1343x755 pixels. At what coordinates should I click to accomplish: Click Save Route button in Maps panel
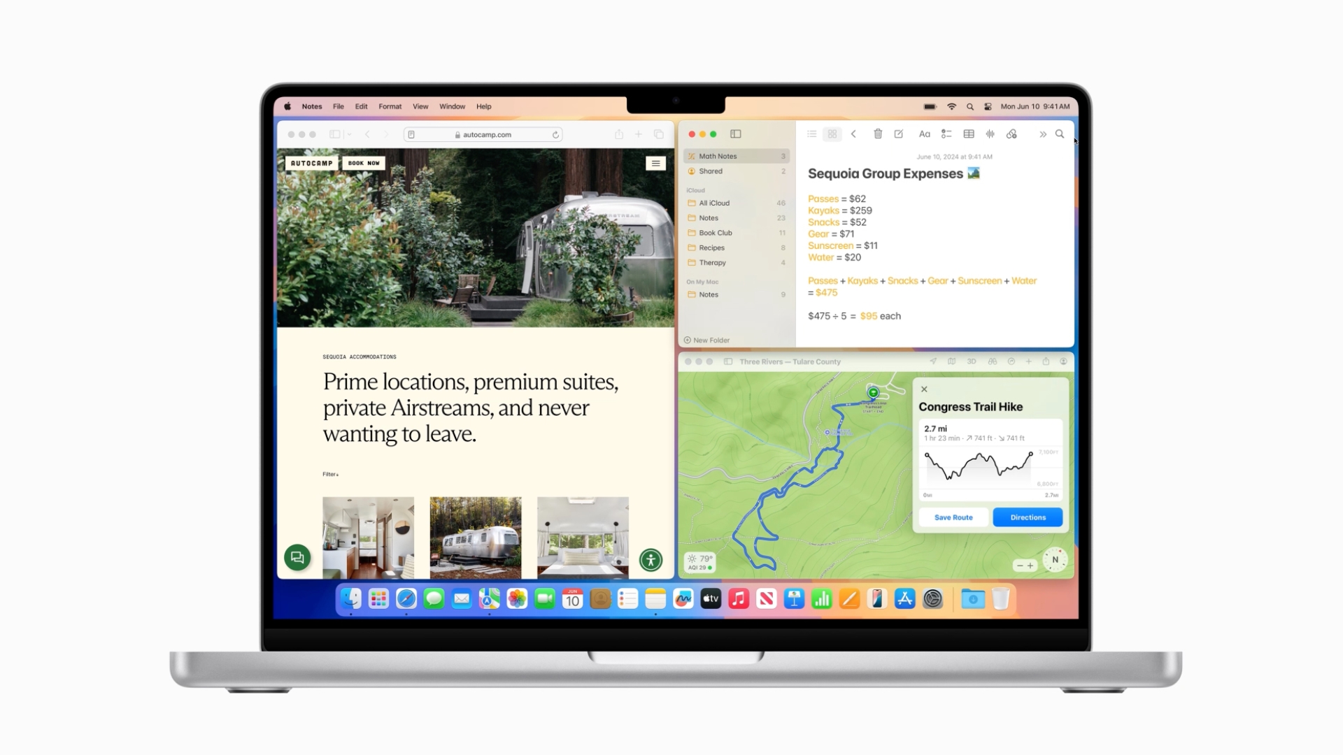click(954, 516)
